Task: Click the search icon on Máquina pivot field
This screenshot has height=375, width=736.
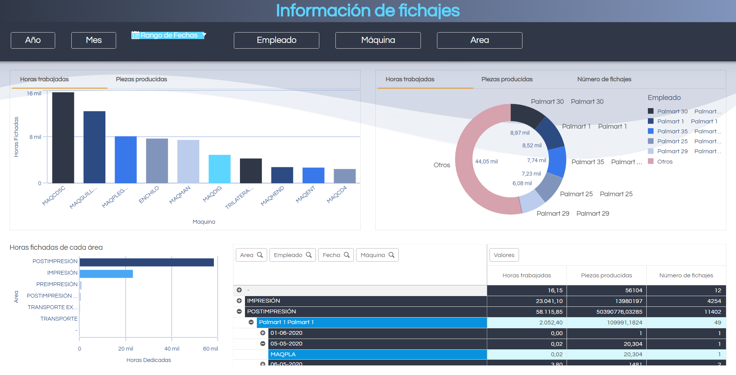Action: click(x=391, y=255)
